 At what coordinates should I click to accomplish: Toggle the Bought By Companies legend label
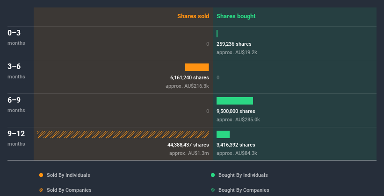coord(244,190)
